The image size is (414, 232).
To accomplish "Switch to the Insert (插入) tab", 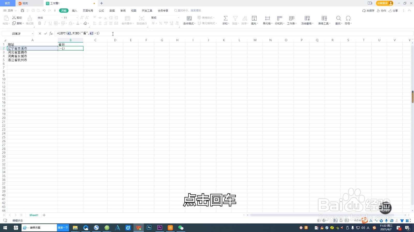I will [75, 11].
